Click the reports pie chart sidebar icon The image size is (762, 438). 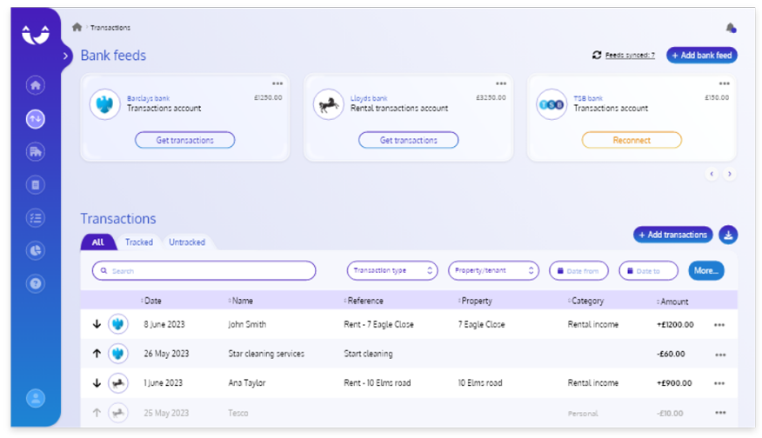pyautogui.click(x=35, y=250)
